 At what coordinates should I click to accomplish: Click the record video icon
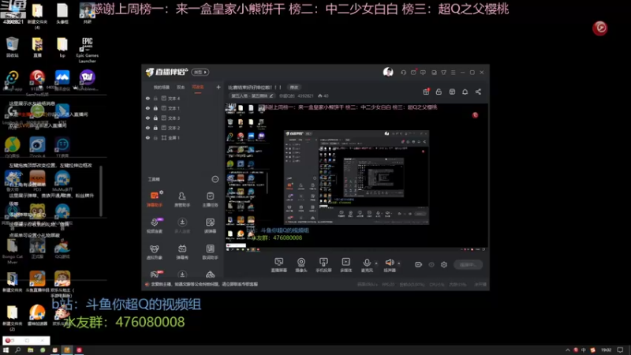click(419, 264)
